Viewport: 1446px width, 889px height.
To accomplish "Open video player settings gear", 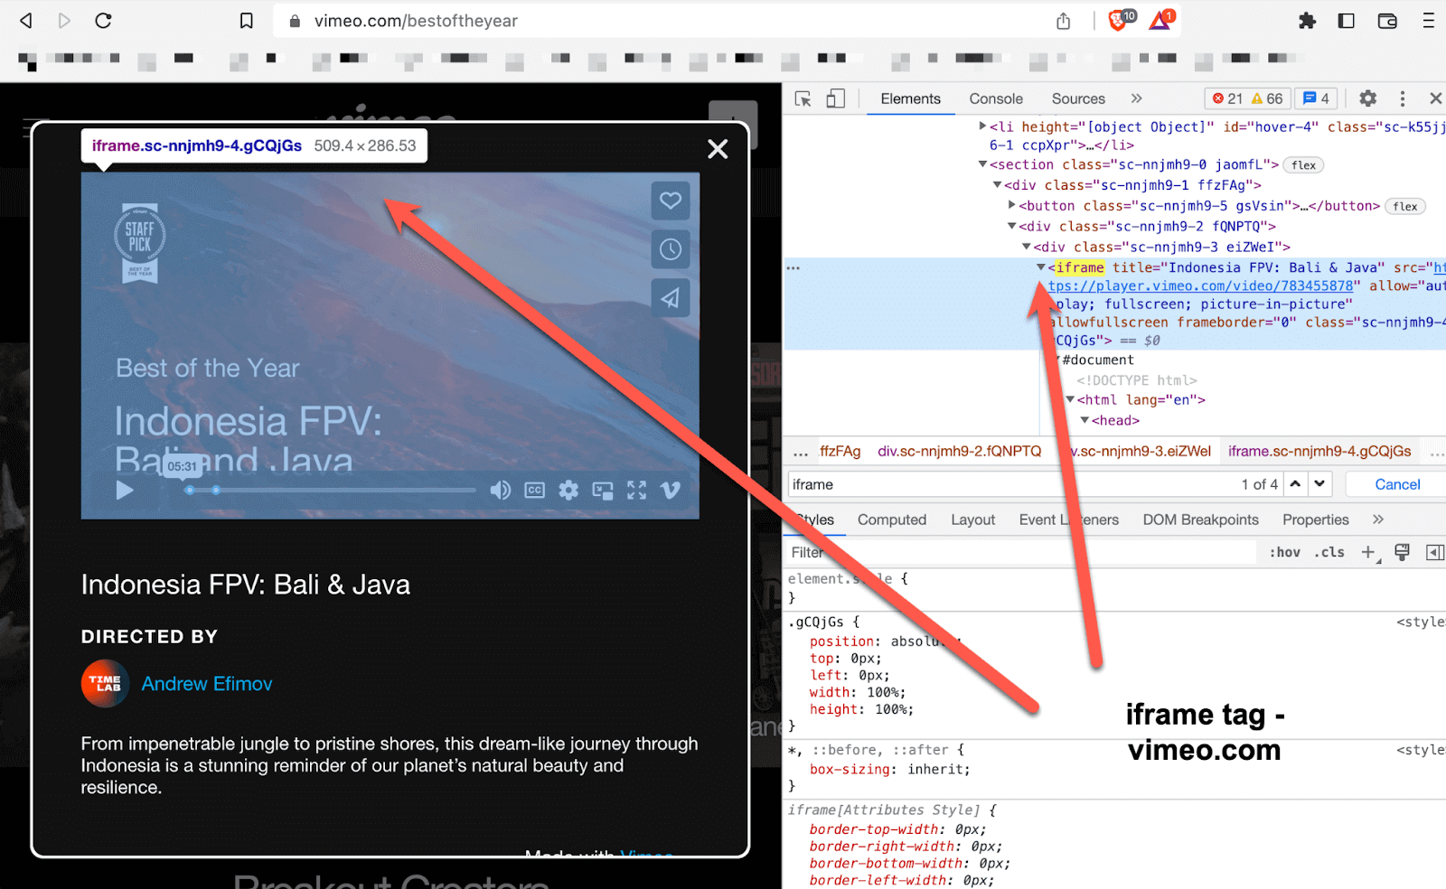I will (568, 491).
